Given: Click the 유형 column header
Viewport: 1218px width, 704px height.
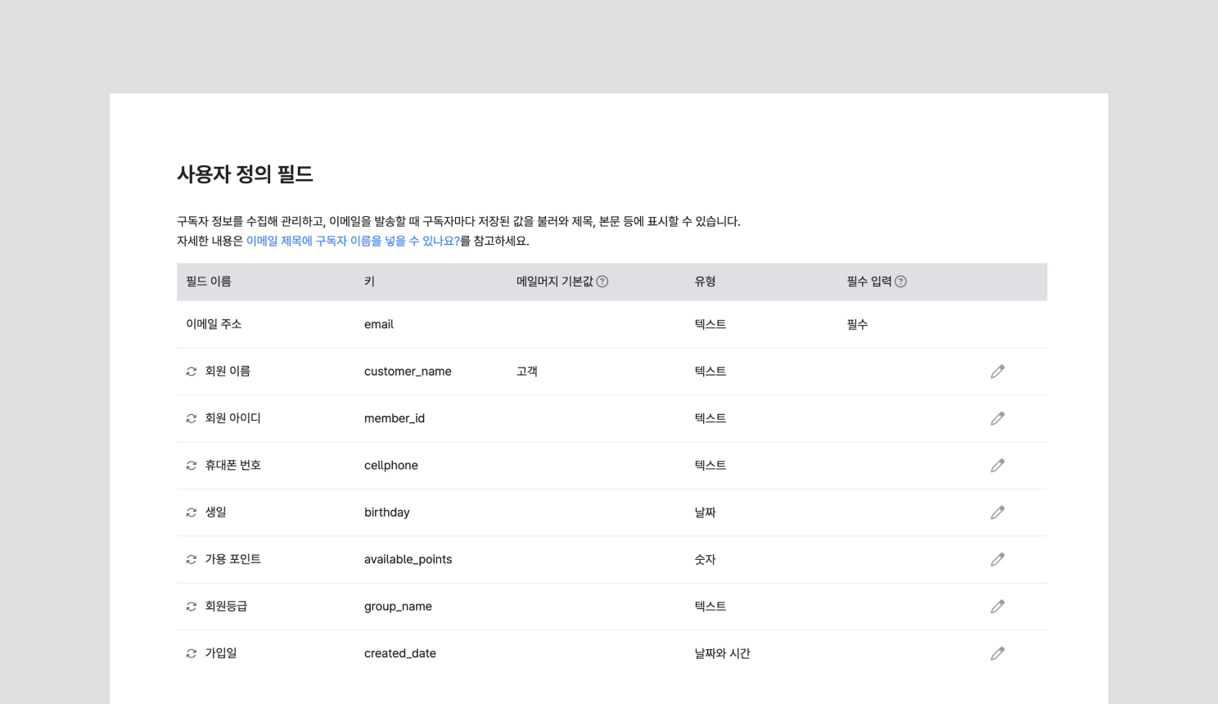Looking at the screenshot, I should (x=706, y=282).
